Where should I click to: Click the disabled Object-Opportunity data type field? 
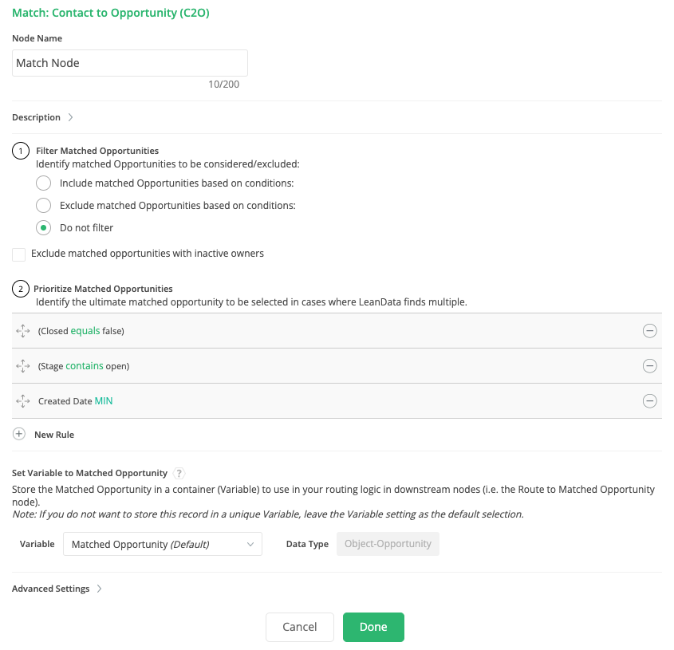click(388, 544)
